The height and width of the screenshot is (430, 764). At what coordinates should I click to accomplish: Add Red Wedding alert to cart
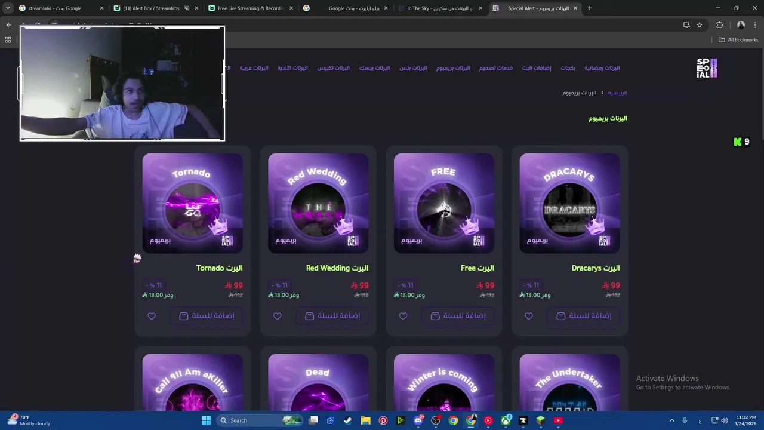tap(332, 316)
